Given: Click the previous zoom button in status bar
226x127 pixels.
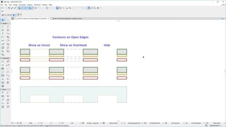Looking at the screenshot, I should (x=12, y=123).
